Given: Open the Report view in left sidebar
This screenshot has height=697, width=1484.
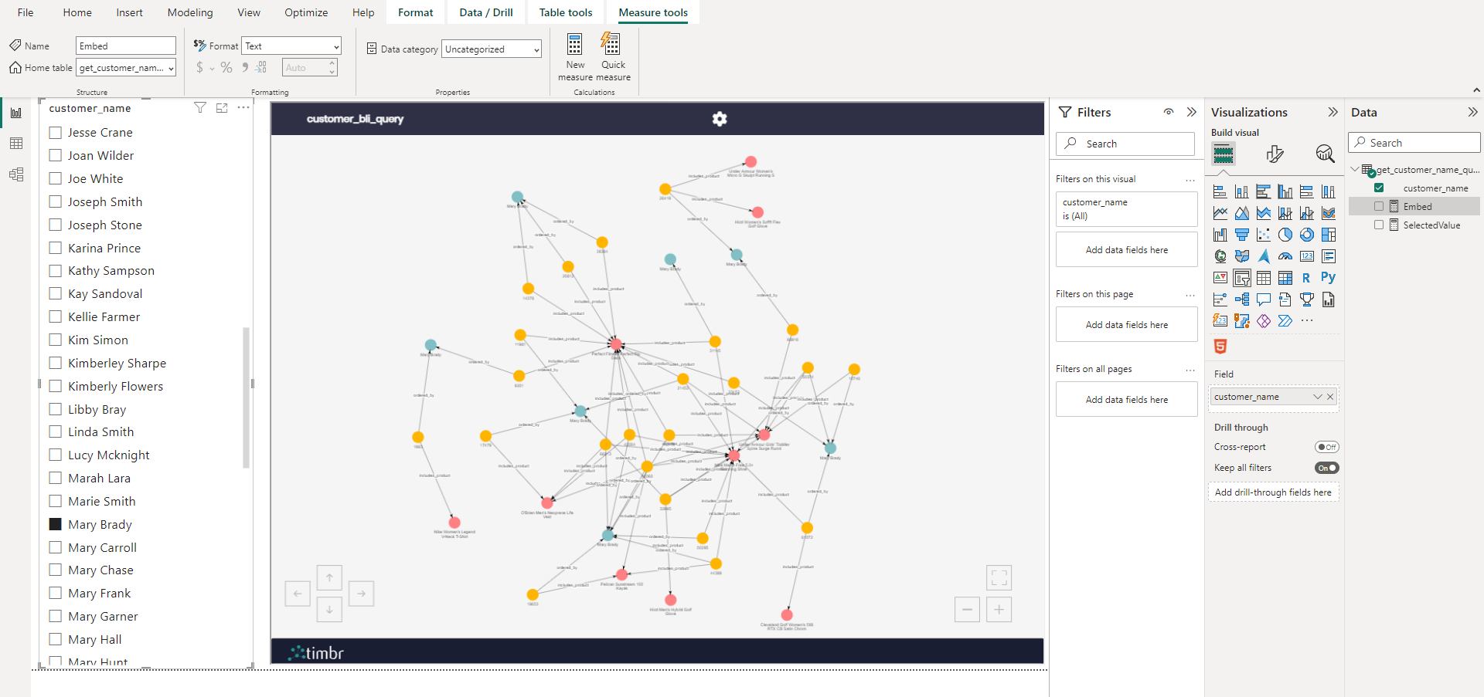Looking at the screenshot, I should [x=16, y=113].
